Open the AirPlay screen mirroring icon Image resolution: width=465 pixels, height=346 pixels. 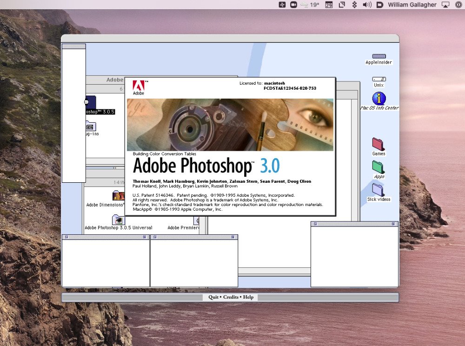[x=445, y=5]
